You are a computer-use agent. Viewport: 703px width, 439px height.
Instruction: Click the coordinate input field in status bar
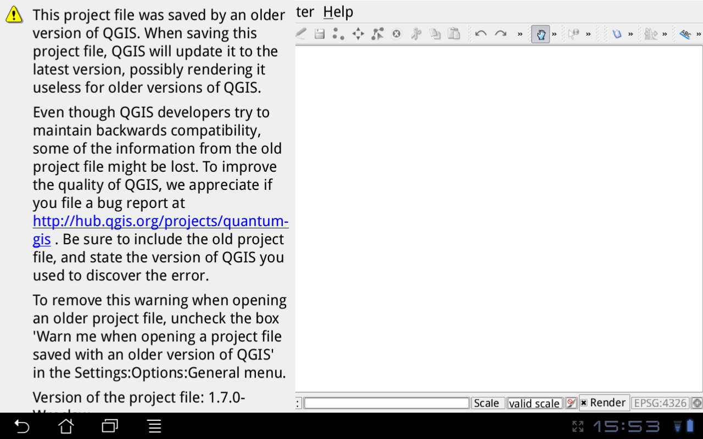387,403
